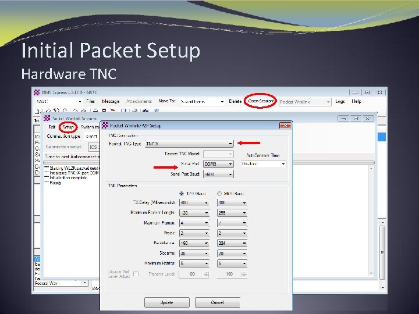Screen dimensions: 419x314
Task: Open the Attachments menu in RMS Express
Action: pos(139,101)
